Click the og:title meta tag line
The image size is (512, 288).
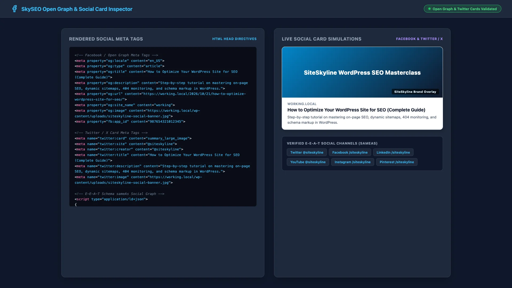coord(156,74)
